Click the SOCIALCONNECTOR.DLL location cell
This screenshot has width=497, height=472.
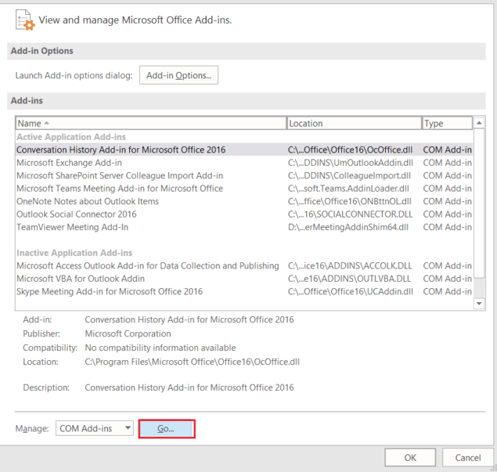coord(350,214)
